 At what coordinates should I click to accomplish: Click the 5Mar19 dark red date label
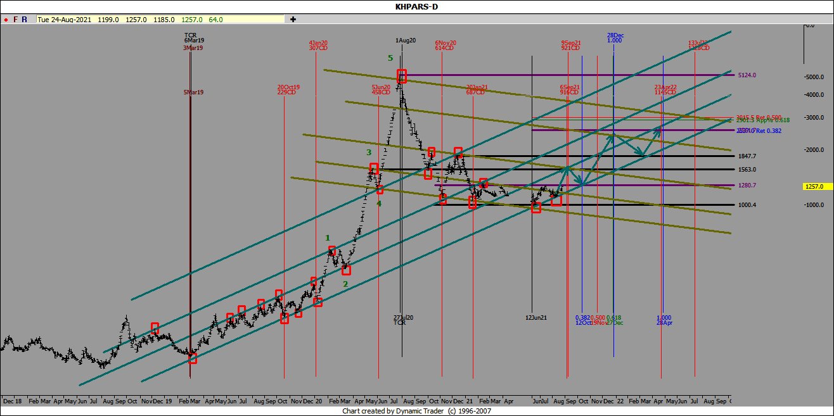tap(193, 92)
